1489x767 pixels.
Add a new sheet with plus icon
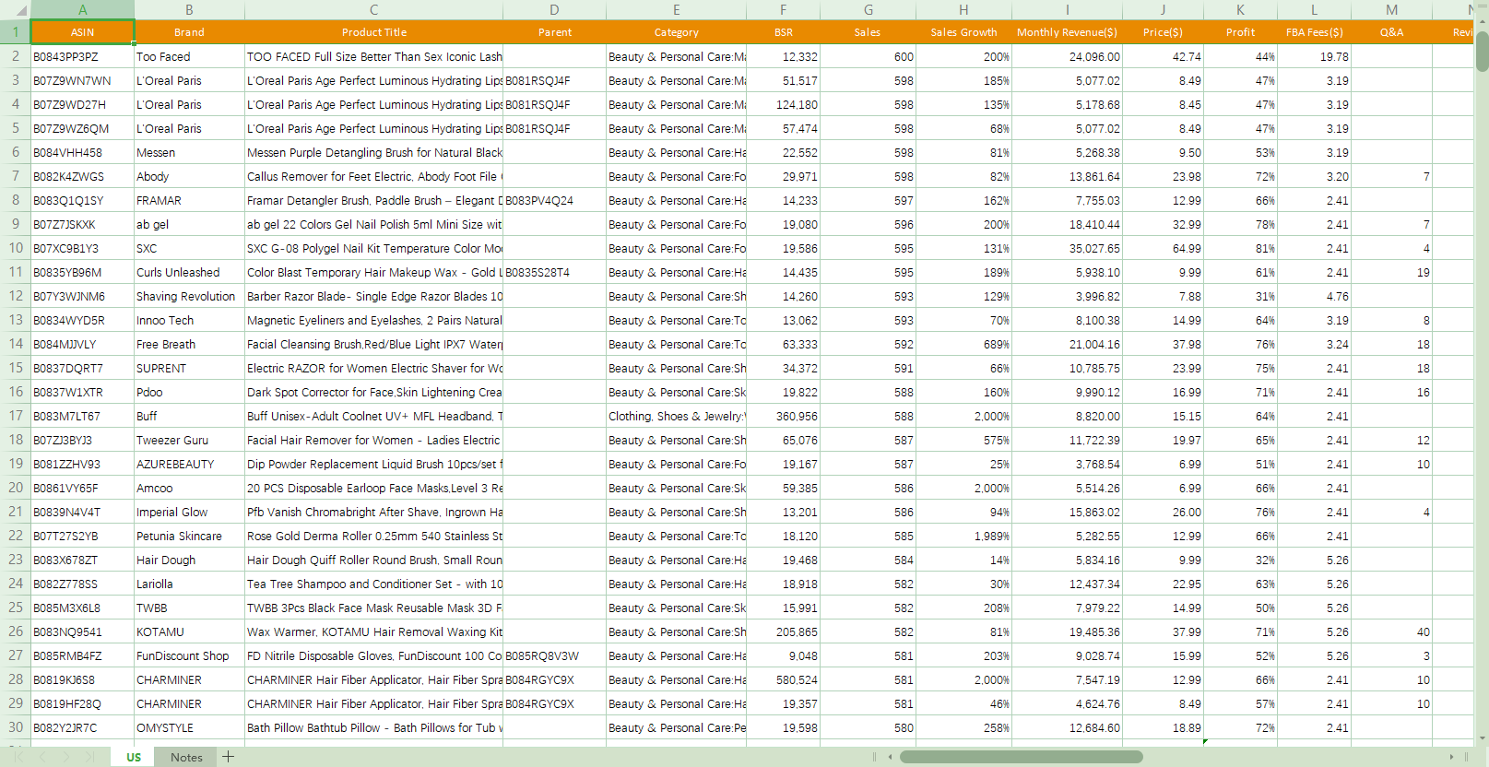pos(228,757)
